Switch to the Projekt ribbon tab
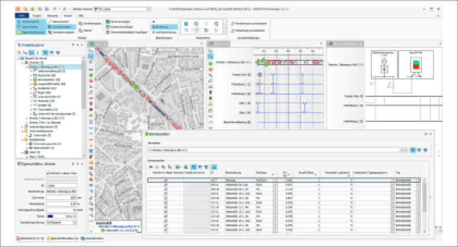This screenshot has width=458, height=247. [x=37, y=15]
